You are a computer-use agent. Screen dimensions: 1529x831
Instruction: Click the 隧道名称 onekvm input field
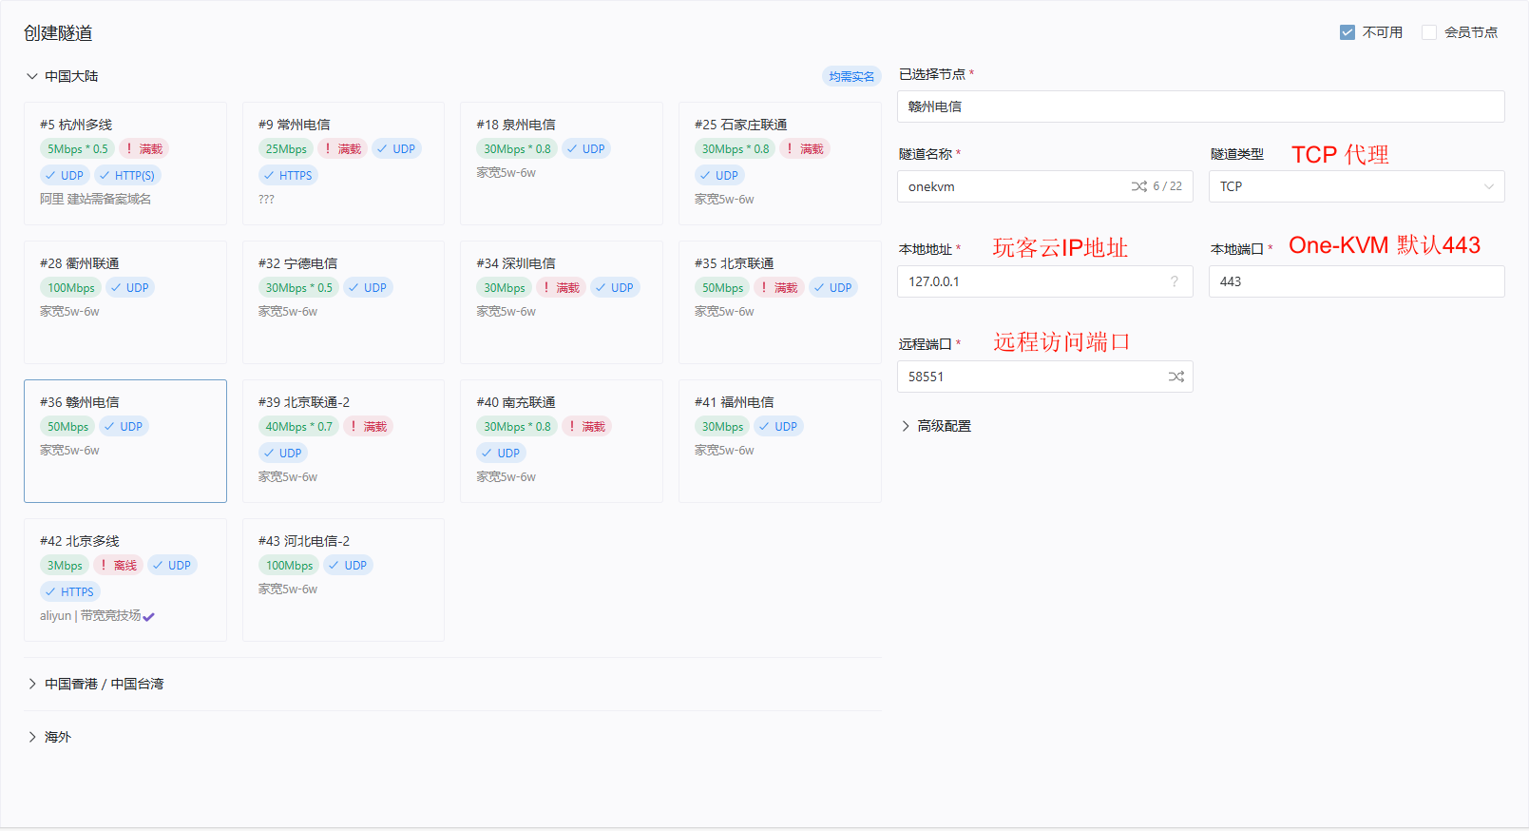1012,186
